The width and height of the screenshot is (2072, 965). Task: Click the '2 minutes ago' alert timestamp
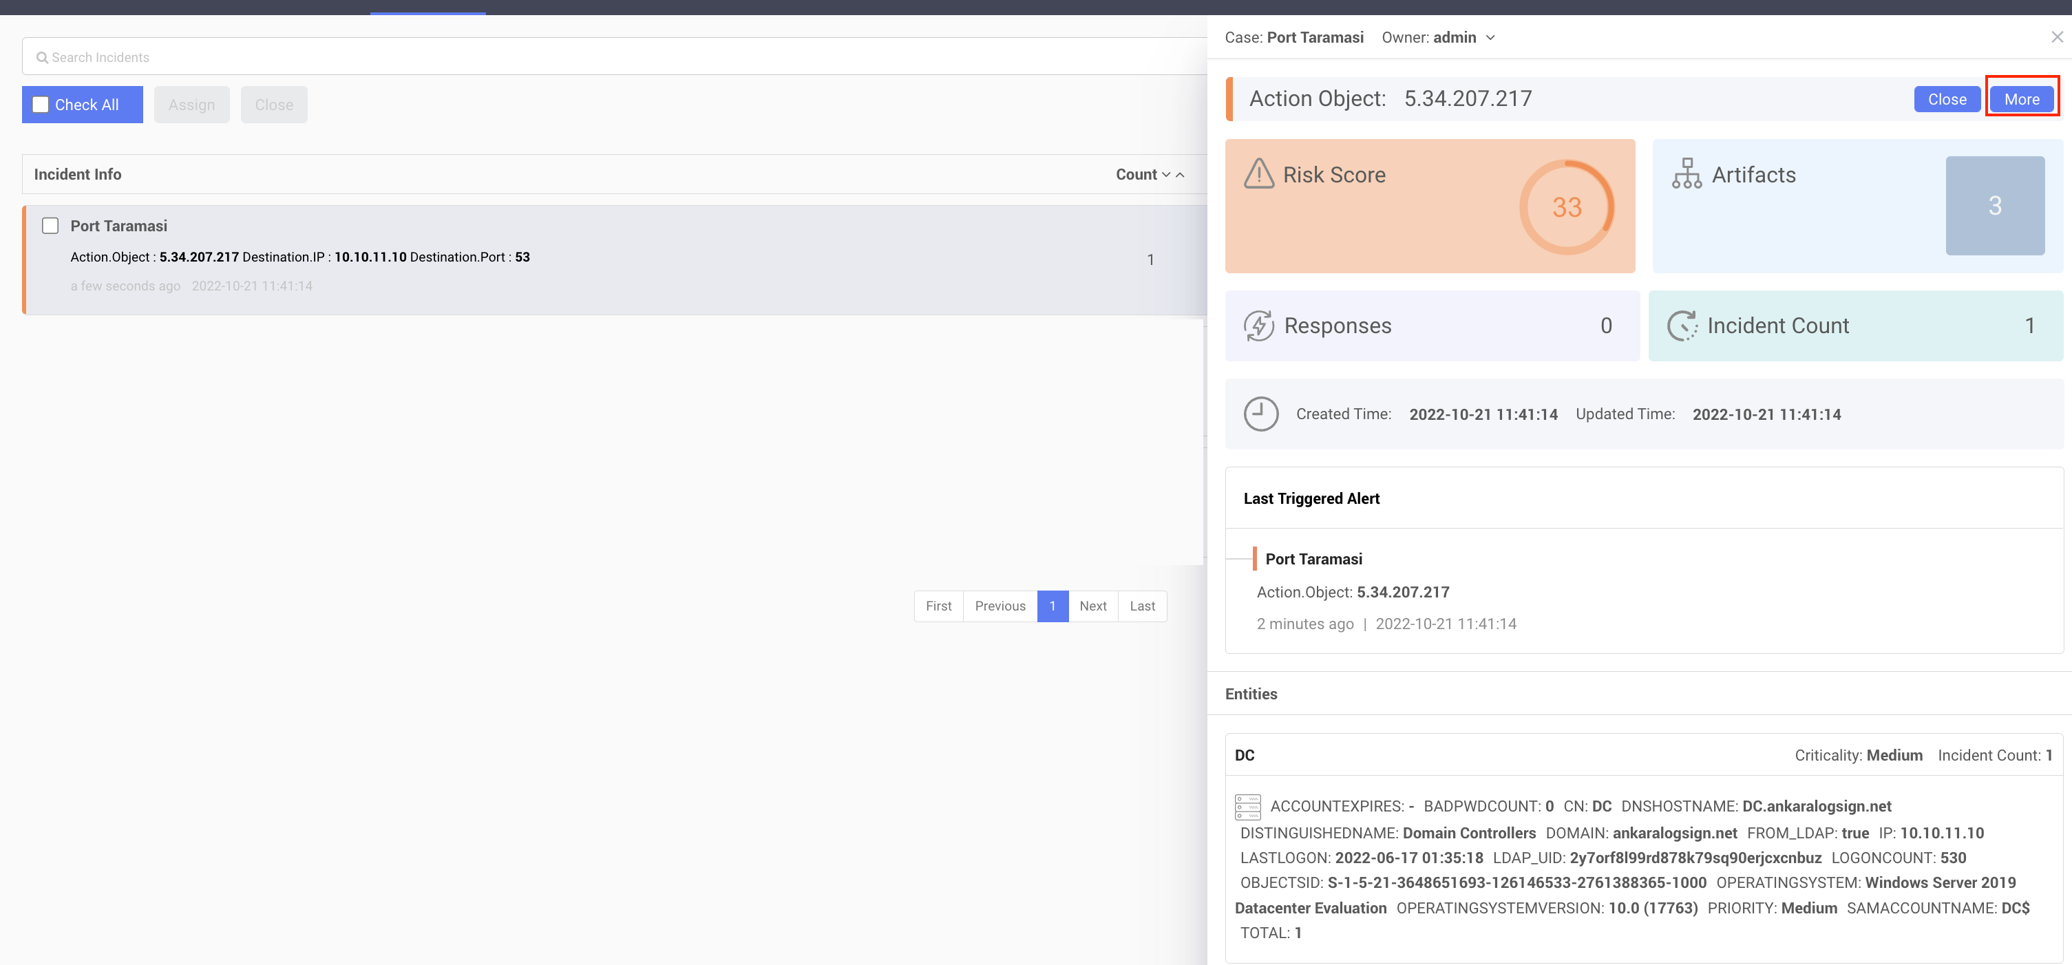point(1304,624)
